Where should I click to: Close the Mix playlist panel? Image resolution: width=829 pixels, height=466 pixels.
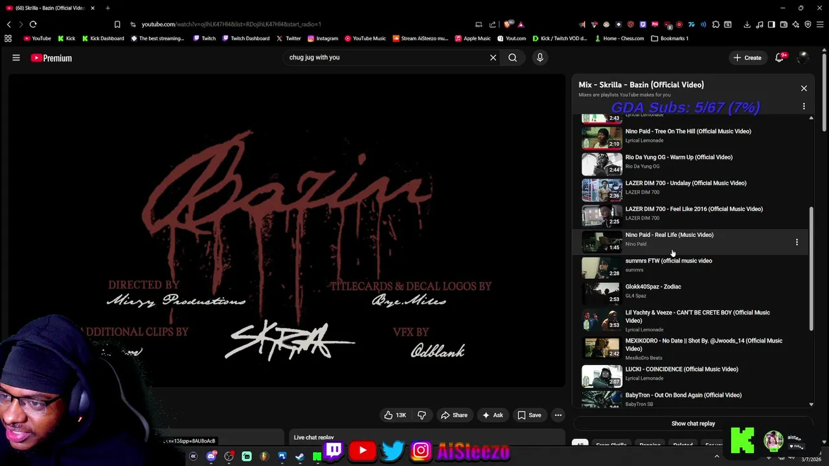(804, 88)
